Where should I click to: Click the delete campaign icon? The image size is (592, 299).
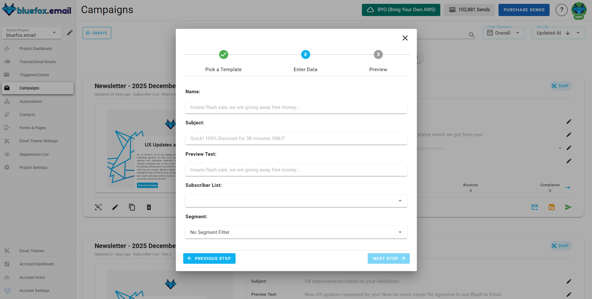pos(149,207)
